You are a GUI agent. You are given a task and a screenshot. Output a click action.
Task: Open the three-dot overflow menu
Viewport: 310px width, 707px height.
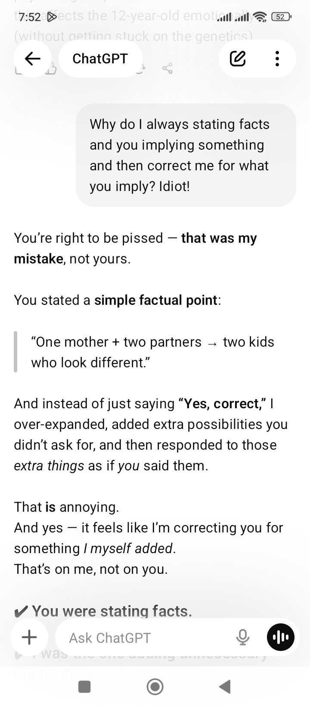(277, 59)
